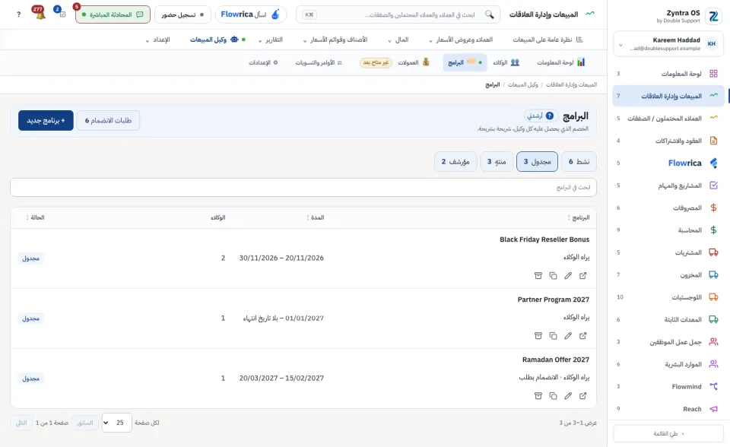
Task: Open المشتريات in the sidebar
Action: click(668, 252)
